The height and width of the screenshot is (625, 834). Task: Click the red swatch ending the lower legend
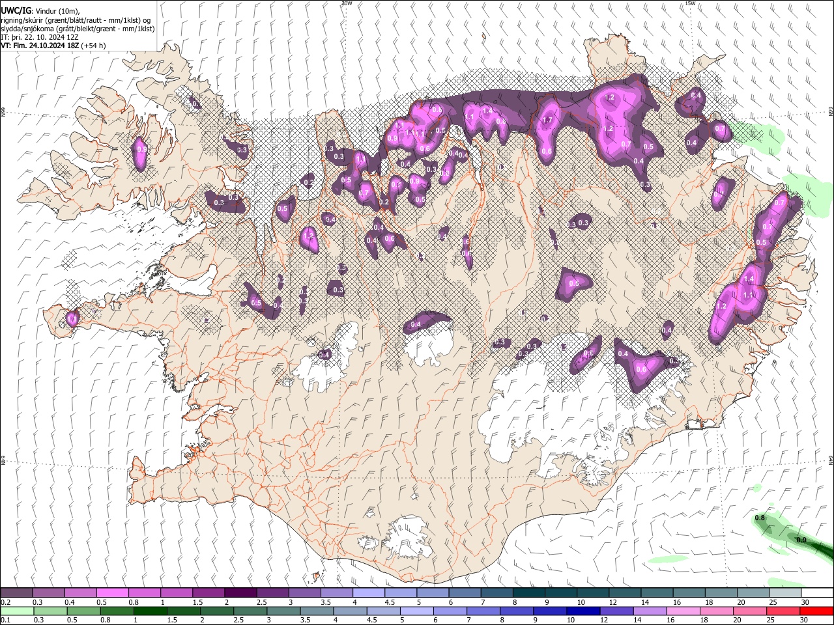(816, 611)
